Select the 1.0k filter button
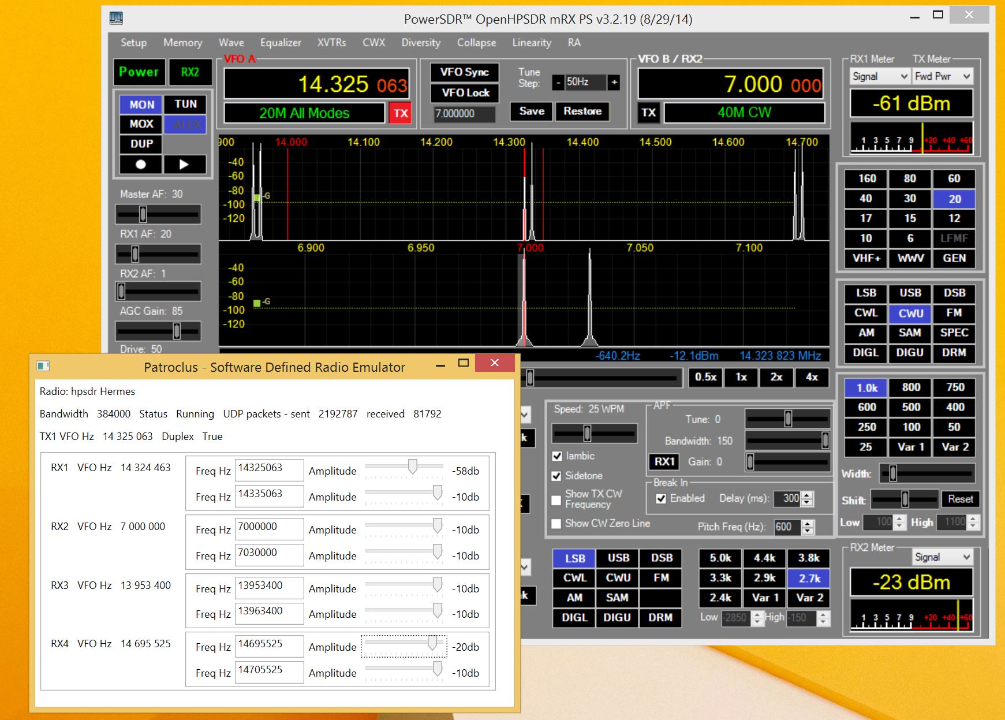Screen dimensions: 1005x720 coord(866,388)
